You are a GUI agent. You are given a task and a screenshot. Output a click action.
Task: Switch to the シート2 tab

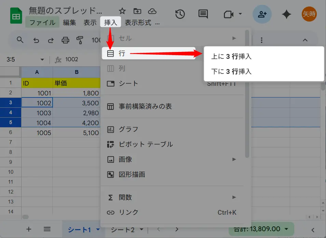123,229
